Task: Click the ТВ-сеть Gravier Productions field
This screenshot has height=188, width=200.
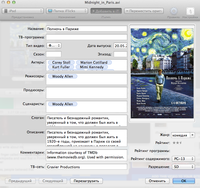Action: [x=87, y=167]
